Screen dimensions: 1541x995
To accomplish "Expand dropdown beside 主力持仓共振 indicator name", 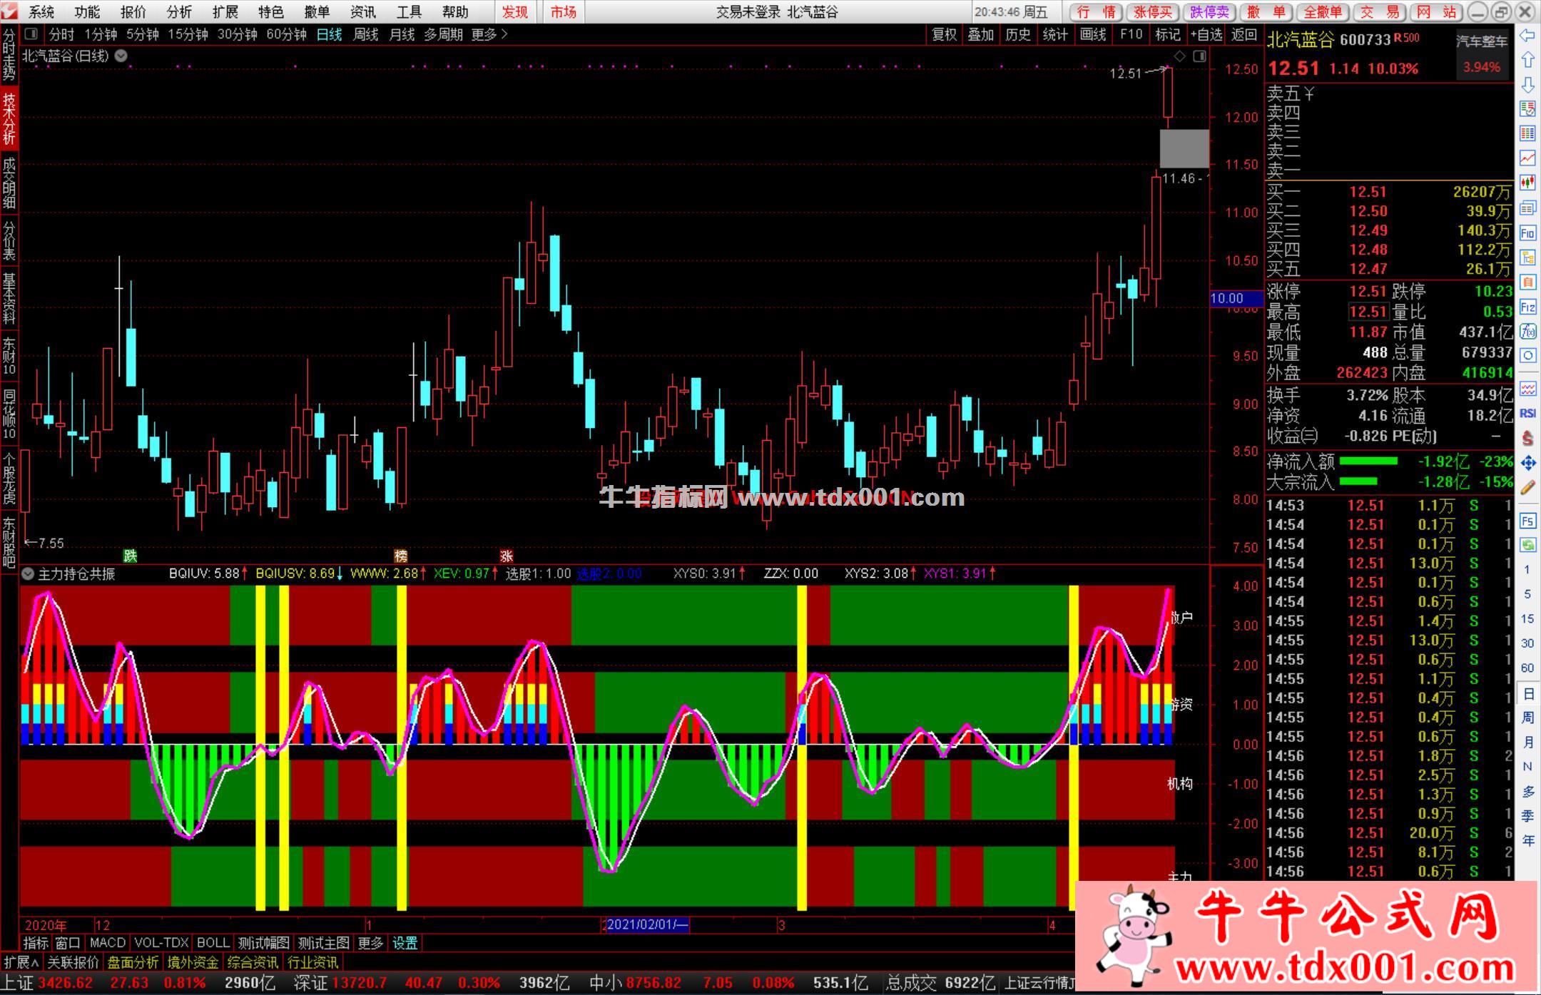I will [x=28, y=573].
